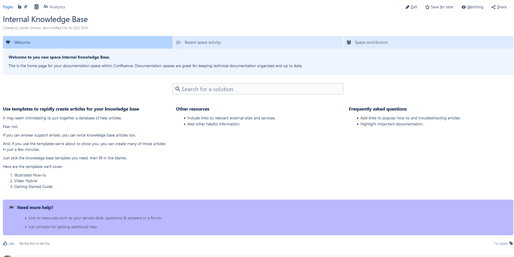Viewport: 514px width, 257px height.
Task: View attachments via the paperclip icon
Action: pyautogui.click(x=26, y=7)
